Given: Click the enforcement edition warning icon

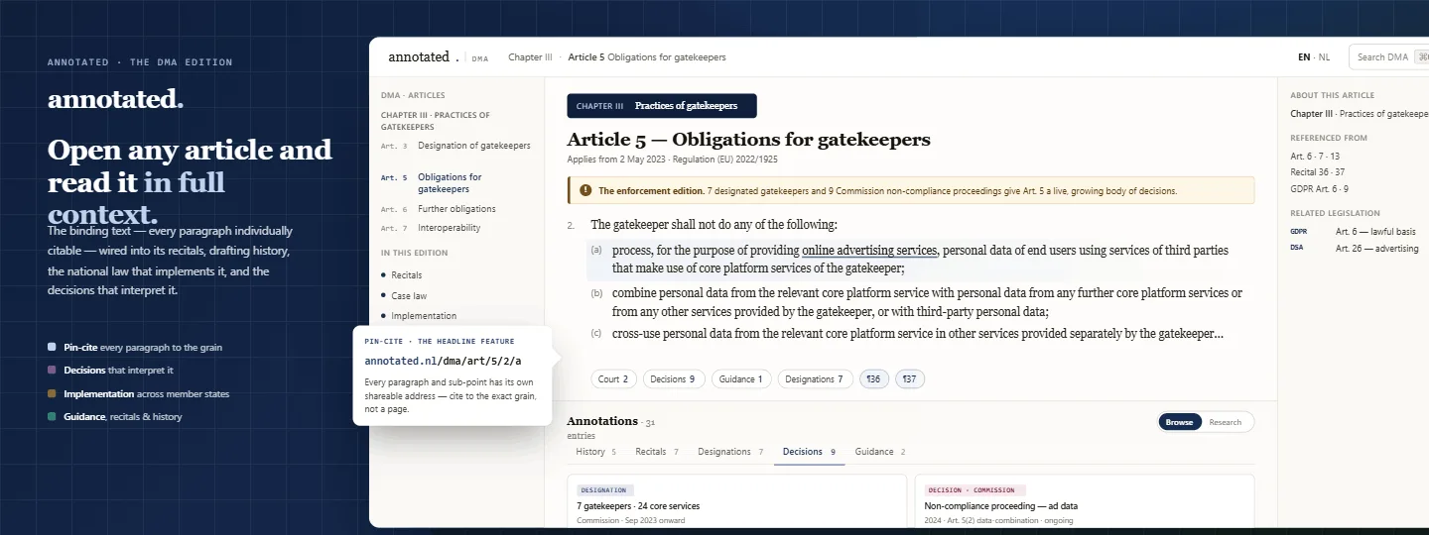Looking at the screenshot, I should pos(585,190).
